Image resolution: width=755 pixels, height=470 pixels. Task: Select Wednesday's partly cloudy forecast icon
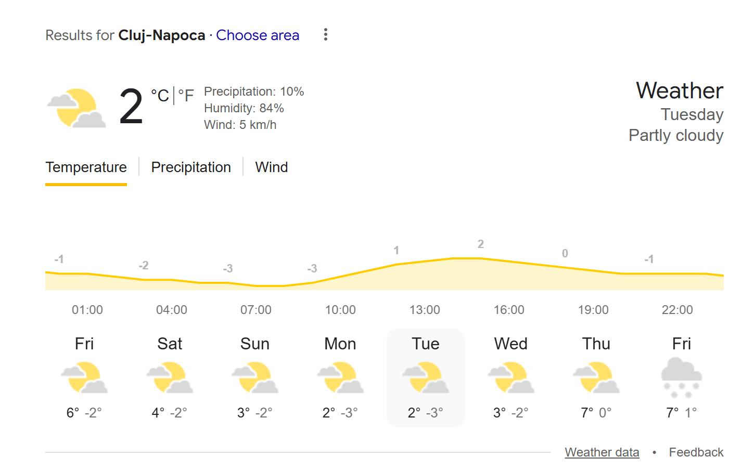tap(511, 377)
